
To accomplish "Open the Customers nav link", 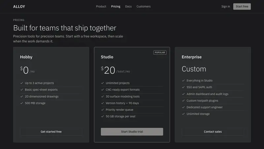I will [x=144, y=6].
